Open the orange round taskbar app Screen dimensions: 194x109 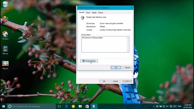(73, 106)
